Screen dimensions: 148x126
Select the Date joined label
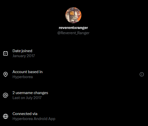pyautogui.click(x=22, y=51)
